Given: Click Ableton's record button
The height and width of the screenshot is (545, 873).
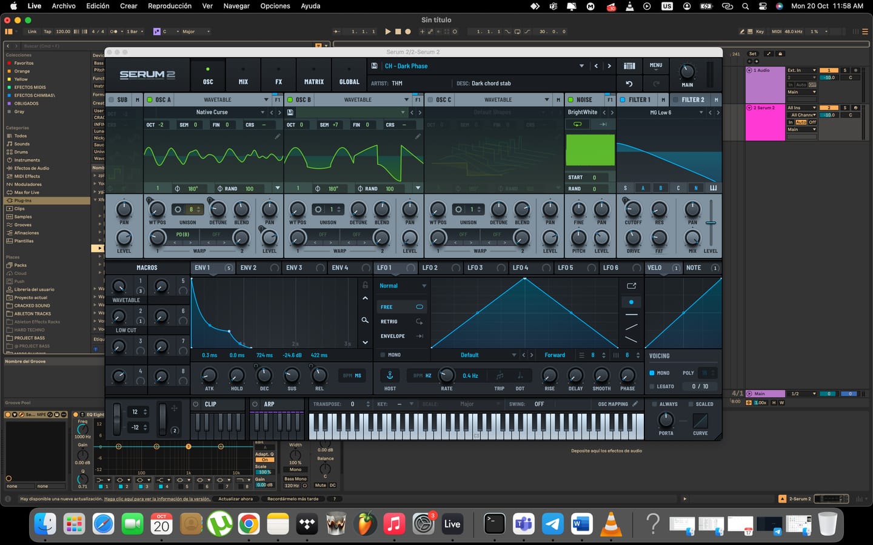Looking at the screenshot, I should (408, 31).
